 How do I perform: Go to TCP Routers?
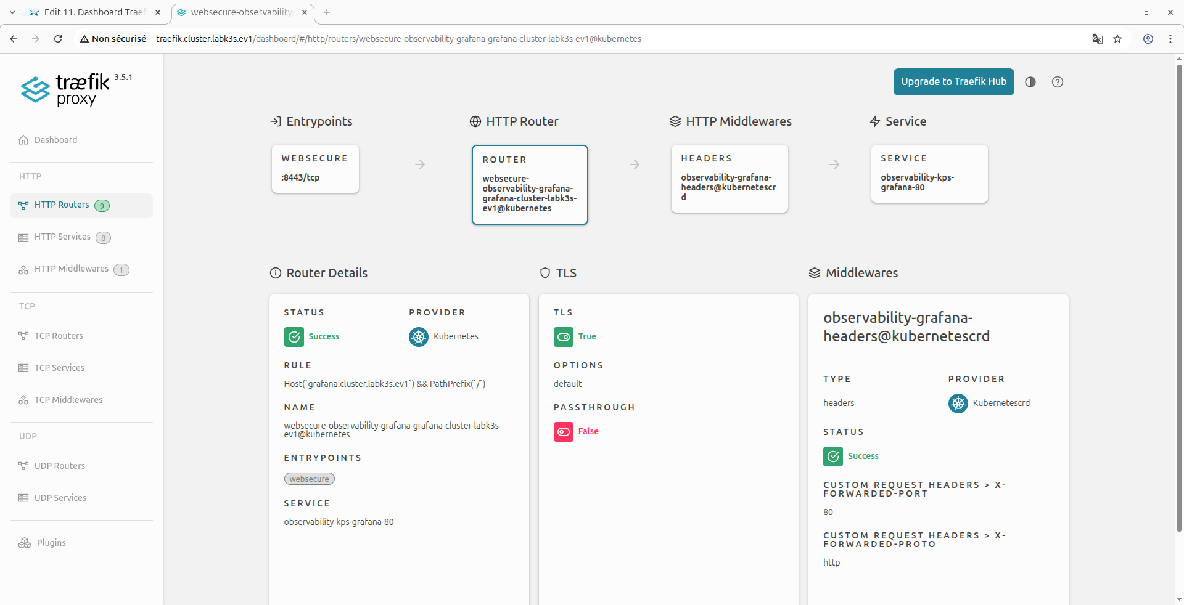click(x=81, y=336)
